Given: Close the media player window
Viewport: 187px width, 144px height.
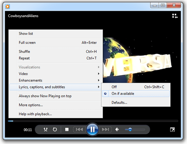Looking at the screenshot, I should pyautogui.click(x=174, y=5).
